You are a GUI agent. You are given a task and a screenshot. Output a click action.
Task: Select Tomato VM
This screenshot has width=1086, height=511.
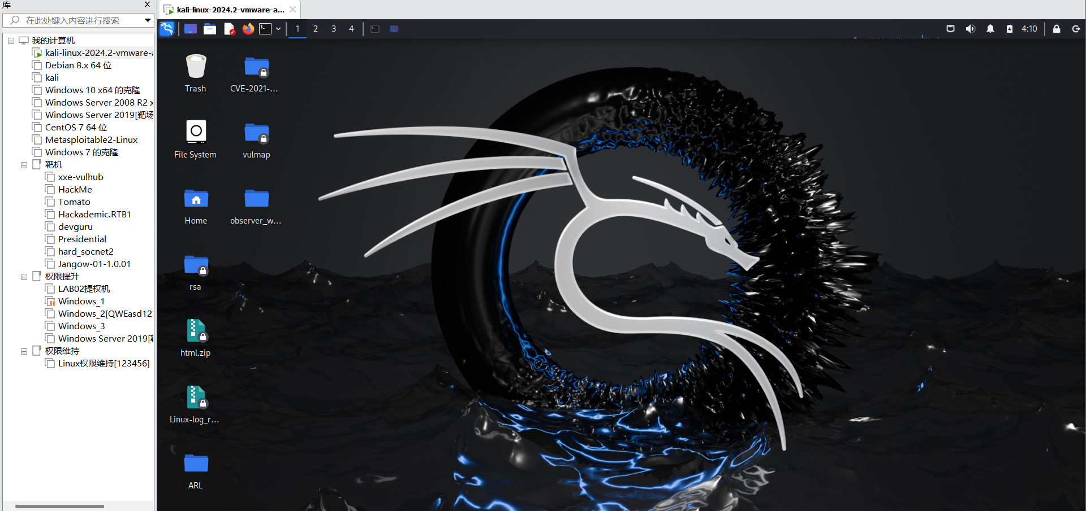(74, 202)
